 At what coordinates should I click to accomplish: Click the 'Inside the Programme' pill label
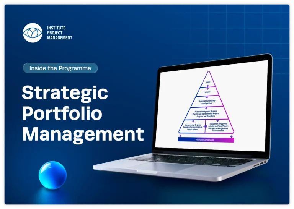[60, 68]
